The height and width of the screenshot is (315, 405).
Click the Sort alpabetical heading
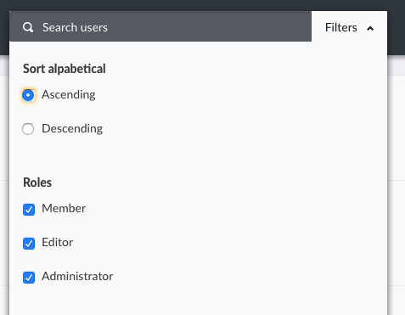point(65,69)
